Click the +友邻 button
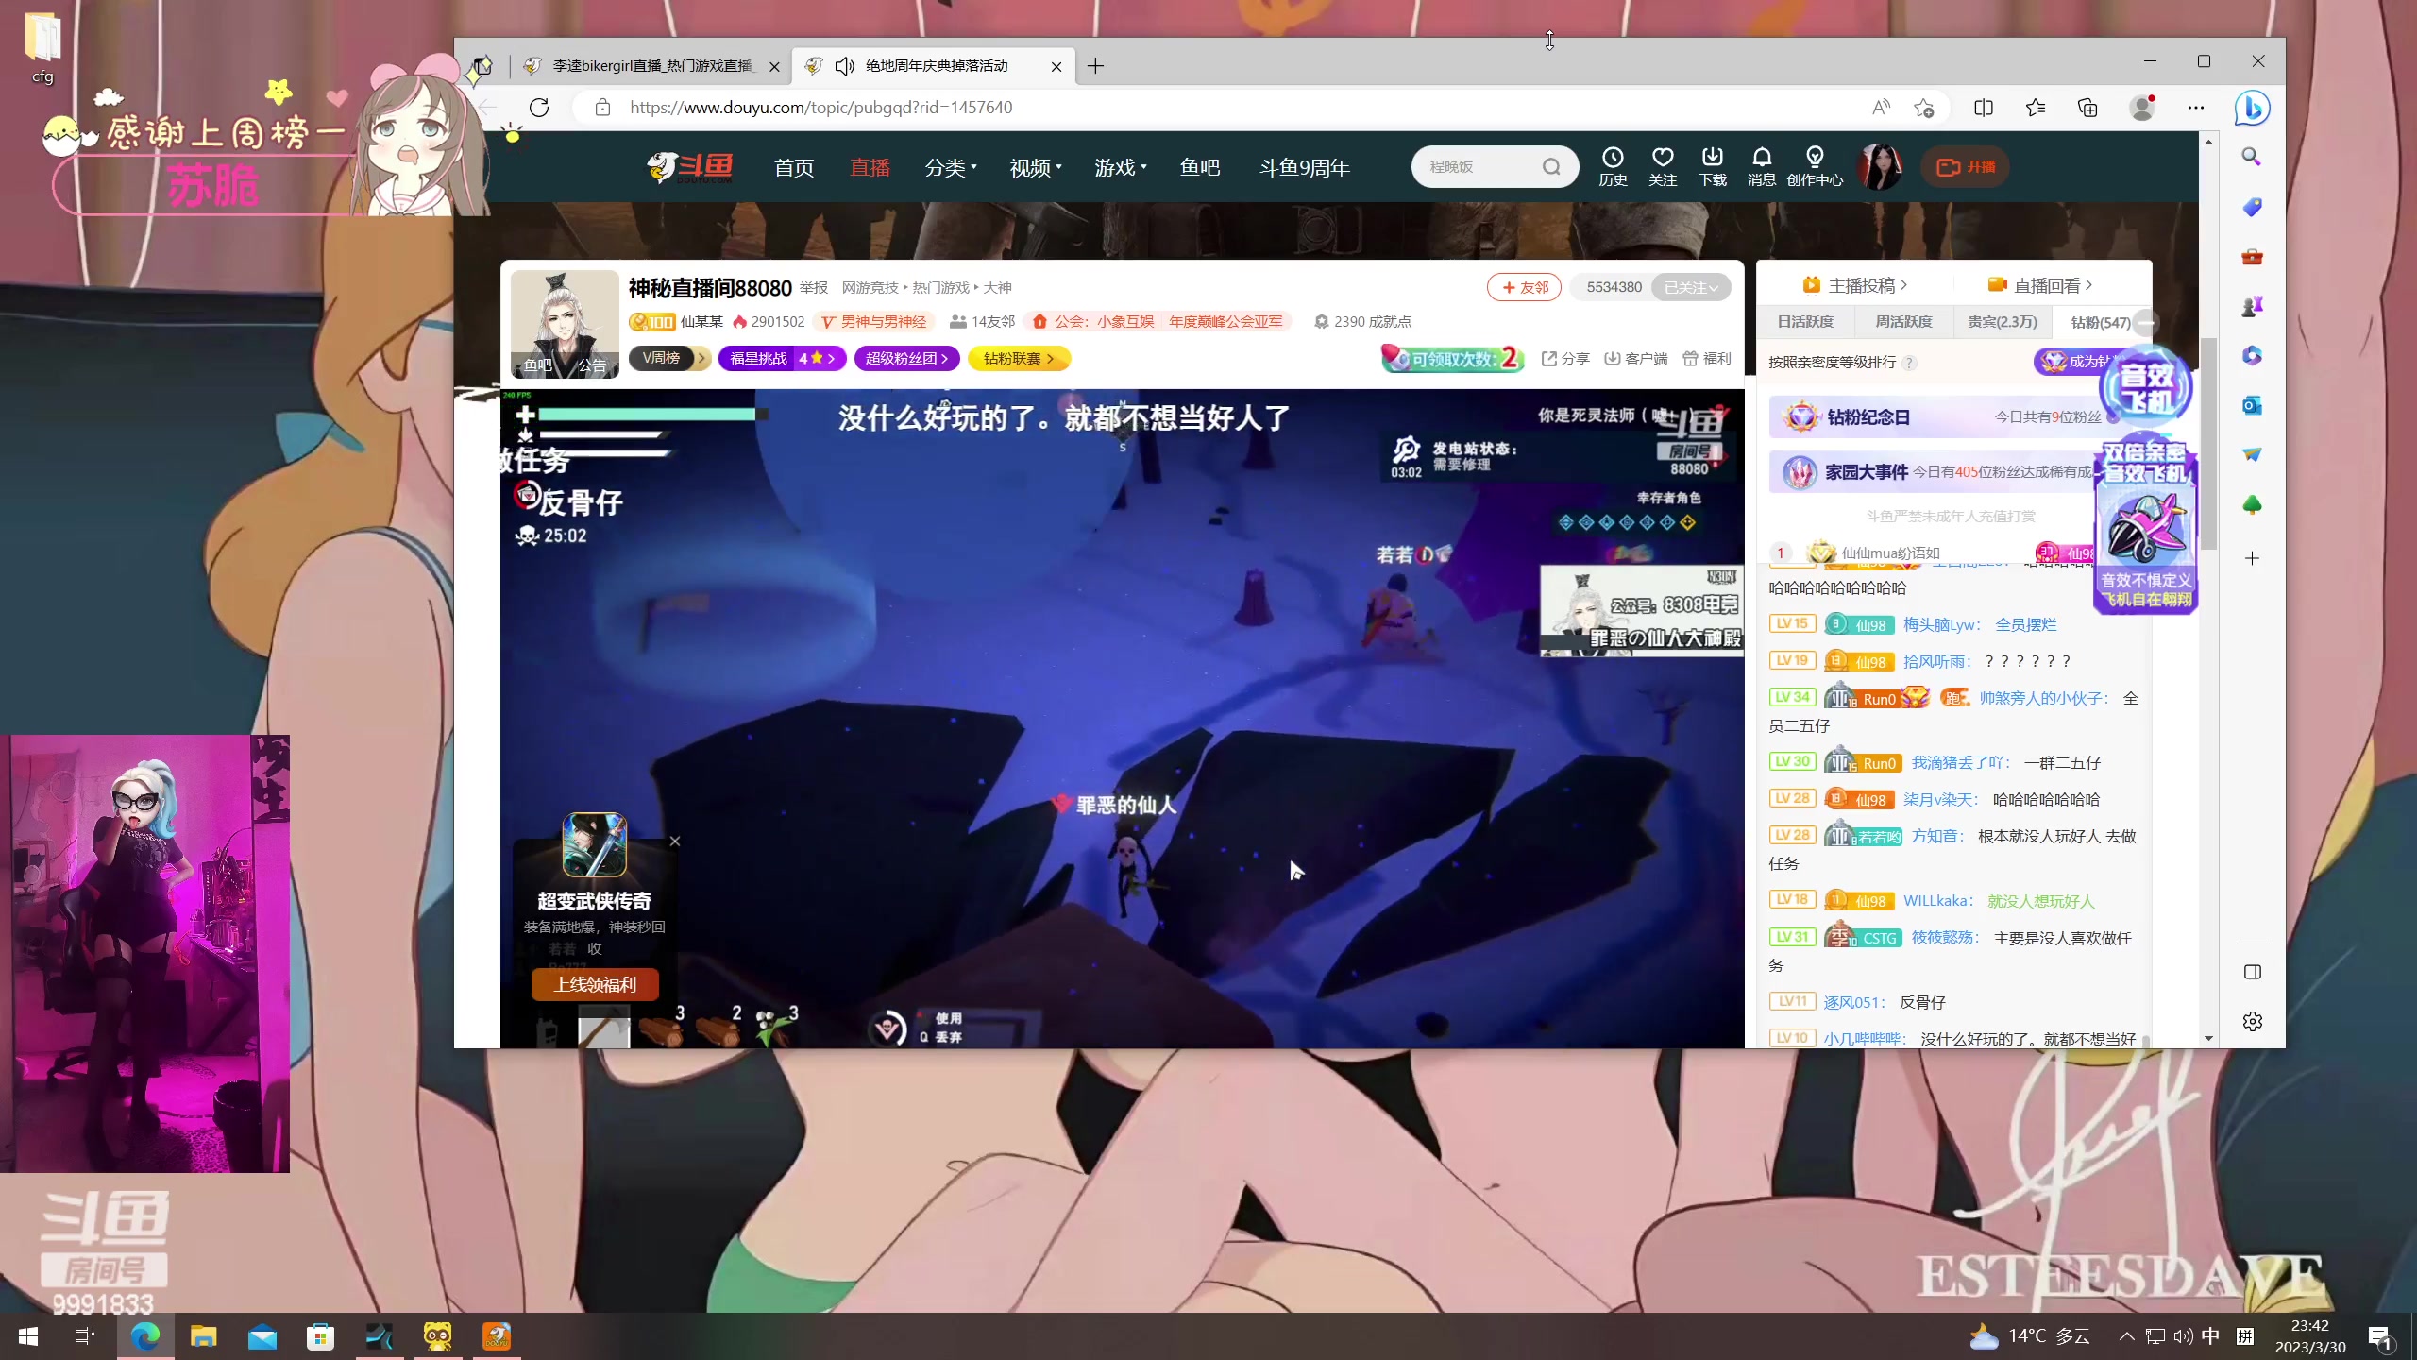Screen dimensions: 2417x1360 (x=1524, y=287)
